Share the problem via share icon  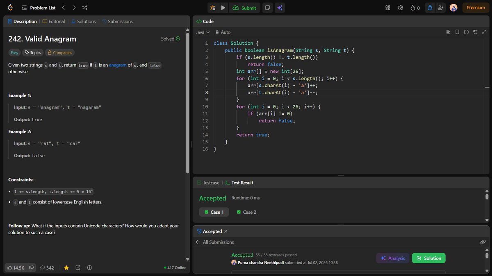pos(78,268)
